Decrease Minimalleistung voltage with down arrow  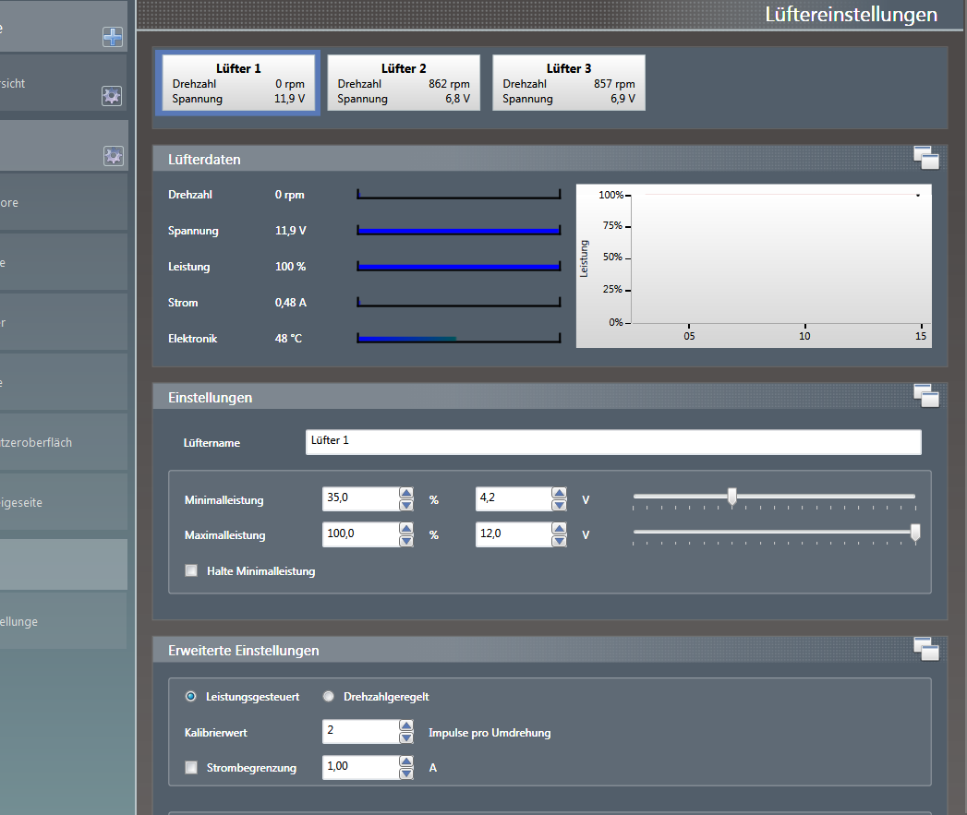coord(559,505)
